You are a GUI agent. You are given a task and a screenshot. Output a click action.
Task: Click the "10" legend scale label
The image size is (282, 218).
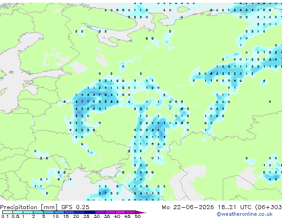click(x=56, y=216)
